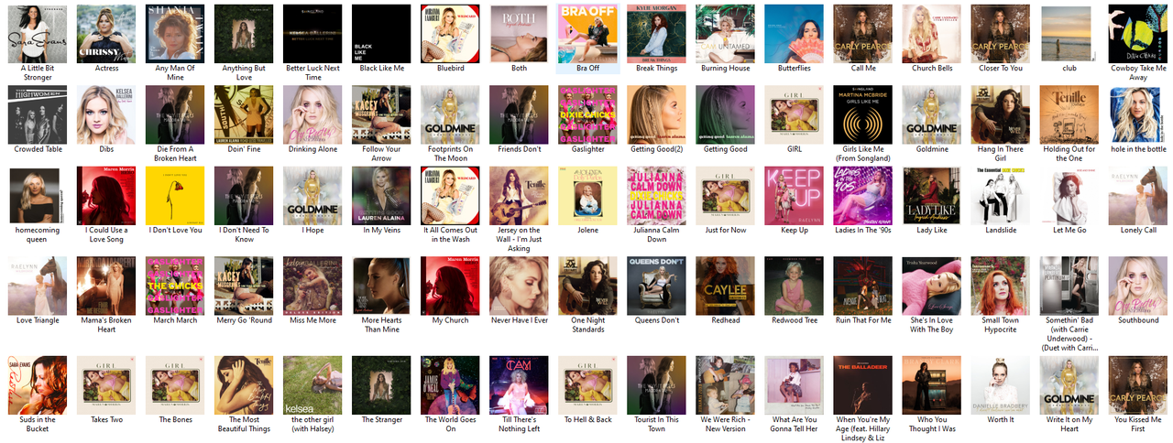Click the 'GIRL' file name label
1173x443 pixels.
point(794,149)
